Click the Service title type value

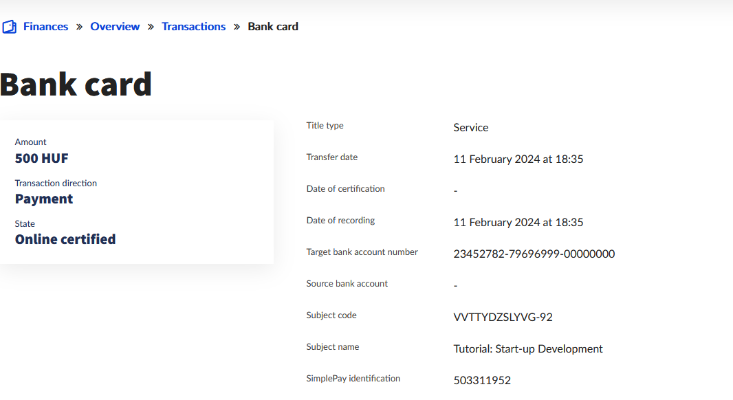(x=471, y=128)
